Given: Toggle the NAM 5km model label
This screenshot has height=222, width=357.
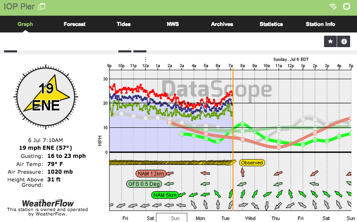Looking at the screenshot, I should tap(165, 195).
